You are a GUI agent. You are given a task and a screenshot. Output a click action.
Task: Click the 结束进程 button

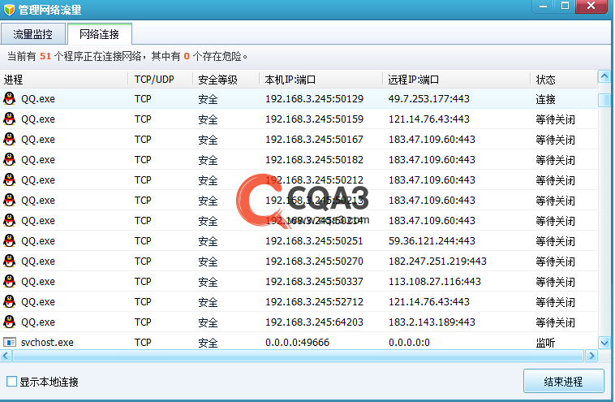click(x=563, y=381)
